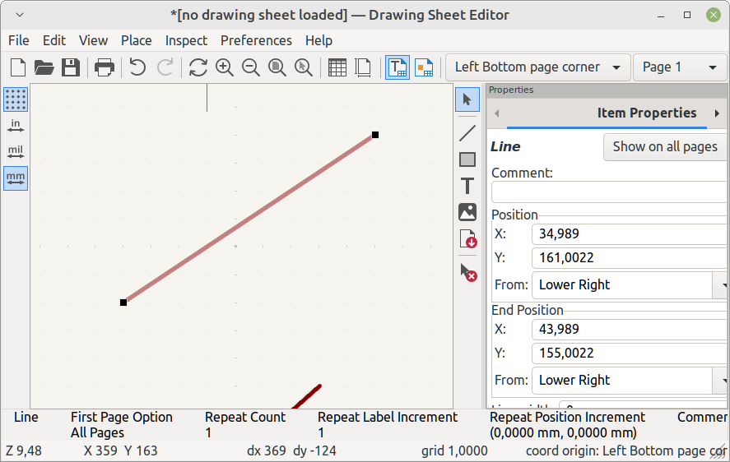Open the Preferences menu
This screenshot has height=462, width=730.
pos(256,40)
